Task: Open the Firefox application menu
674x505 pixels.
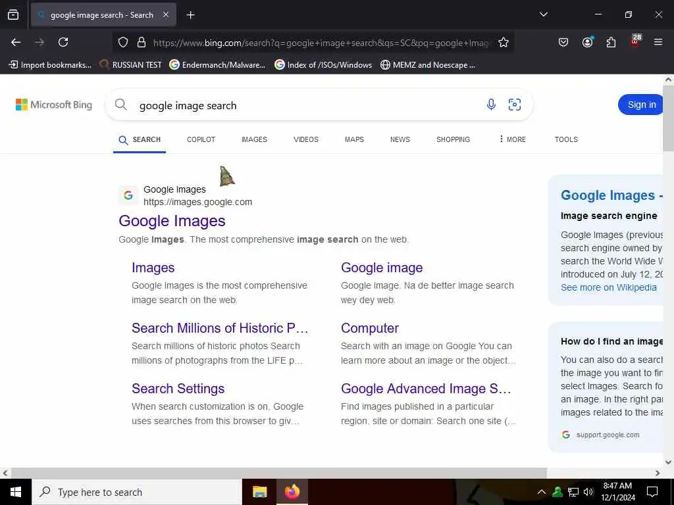Action: coord(658,42)
